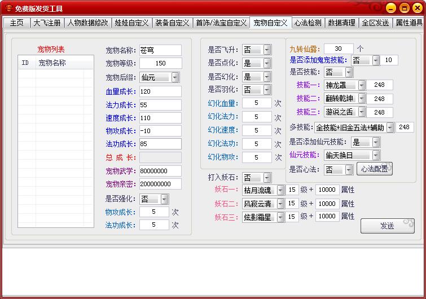Screen dimensions: 426x299
Task: Switch to the 主页 tab
Action: [x=16, y=23]
